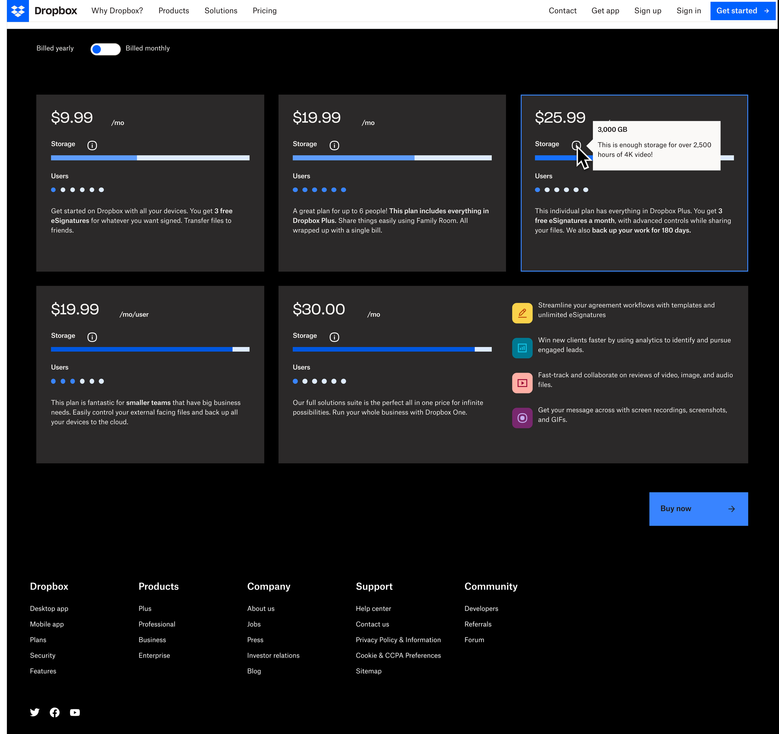
Task: Click the $9.99 plan storage bar
Action: (150, 157)
